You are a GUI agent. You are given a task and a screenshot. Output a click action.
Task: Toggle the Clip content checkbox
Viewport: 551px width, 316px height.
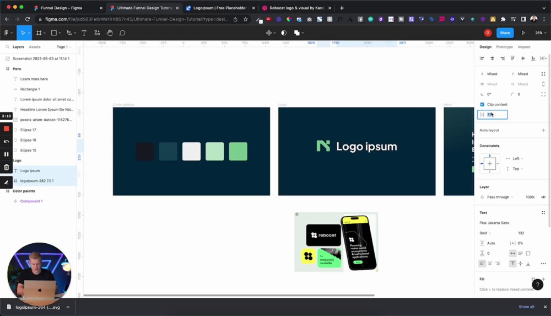tap(482, 105)
